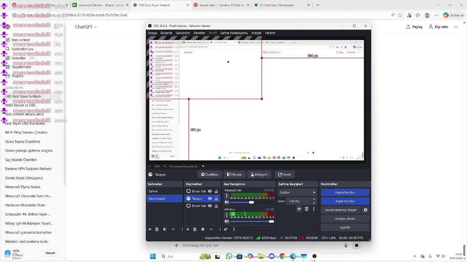Screen dimensions: 467x262
Task: Click Paylaş button in ChatGPT
Action: 414,27
